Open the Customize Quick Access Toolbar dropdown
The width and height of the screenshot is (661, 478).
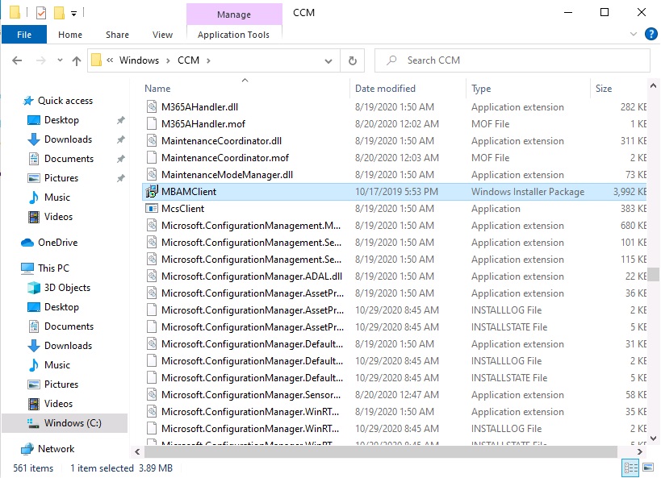click(x=73, y=14)
